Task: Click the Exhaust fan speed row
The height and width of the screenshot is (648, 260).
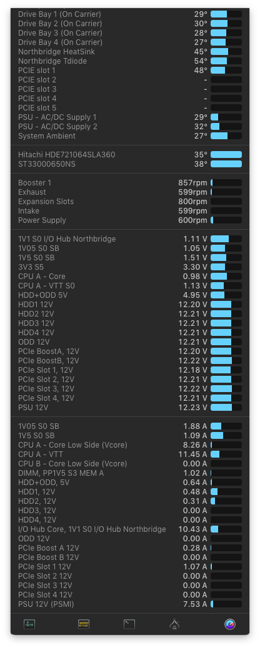Action: click(x=130, y=192)
